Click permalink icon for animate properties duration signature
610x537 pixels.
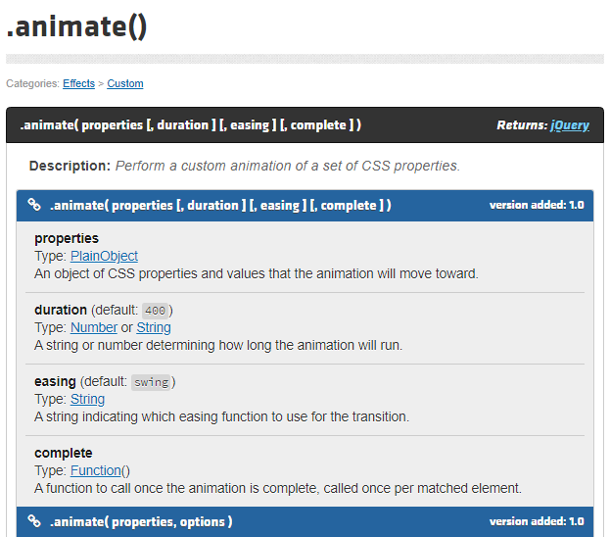[34, 205]
